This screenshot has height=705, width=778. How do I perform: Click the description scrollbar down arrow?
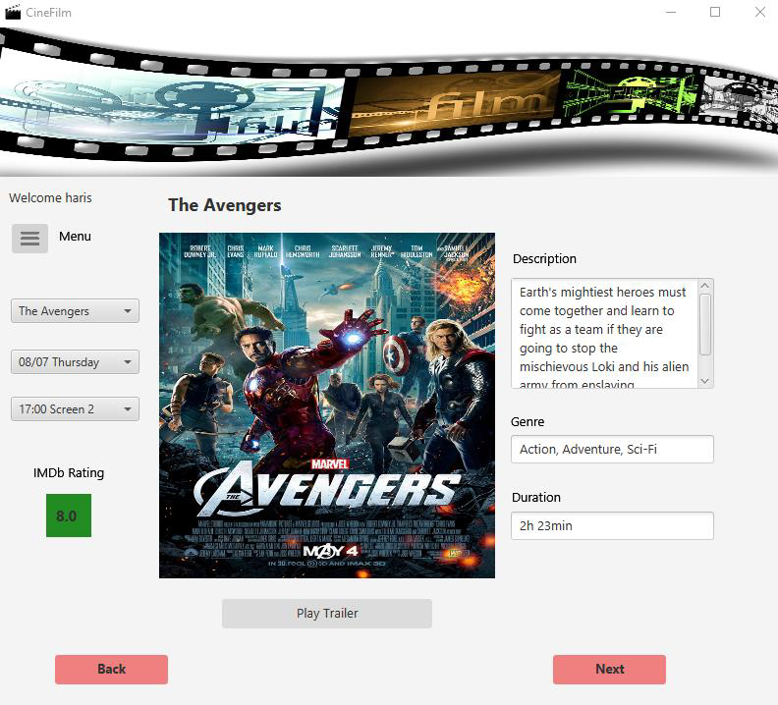click(705, 381)
